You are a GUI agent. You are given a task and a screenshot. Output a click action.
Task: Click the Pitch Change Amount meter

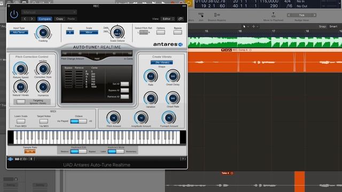[x=97, y=53]
